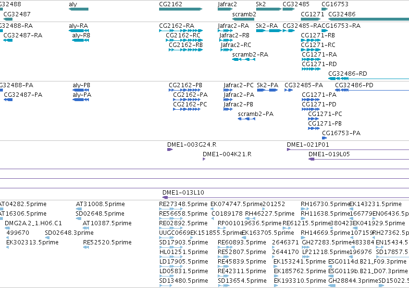409x288 pixels.
Task: Click the CG2162-RA transcript label
Action: pyautogui.click(x=176, y=26)
